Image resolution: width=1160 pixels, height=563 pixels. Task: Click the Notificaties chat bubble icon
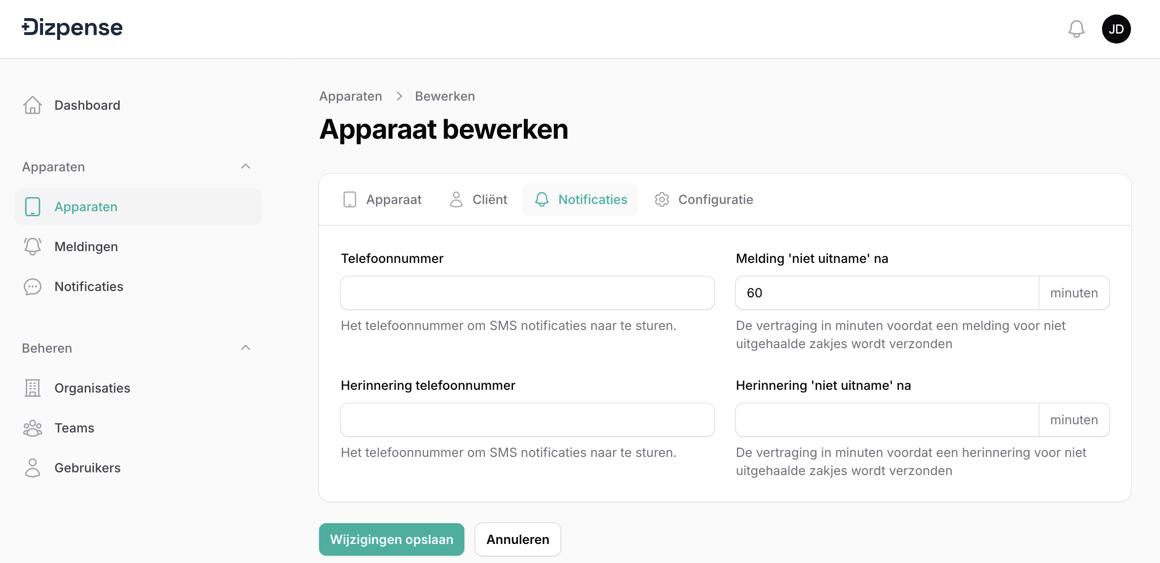[33, 286]
